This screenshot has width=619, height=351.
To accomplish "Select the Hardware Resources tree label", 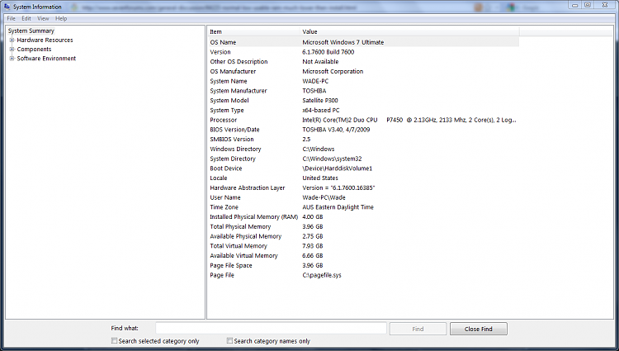I will tap(45, 40).
